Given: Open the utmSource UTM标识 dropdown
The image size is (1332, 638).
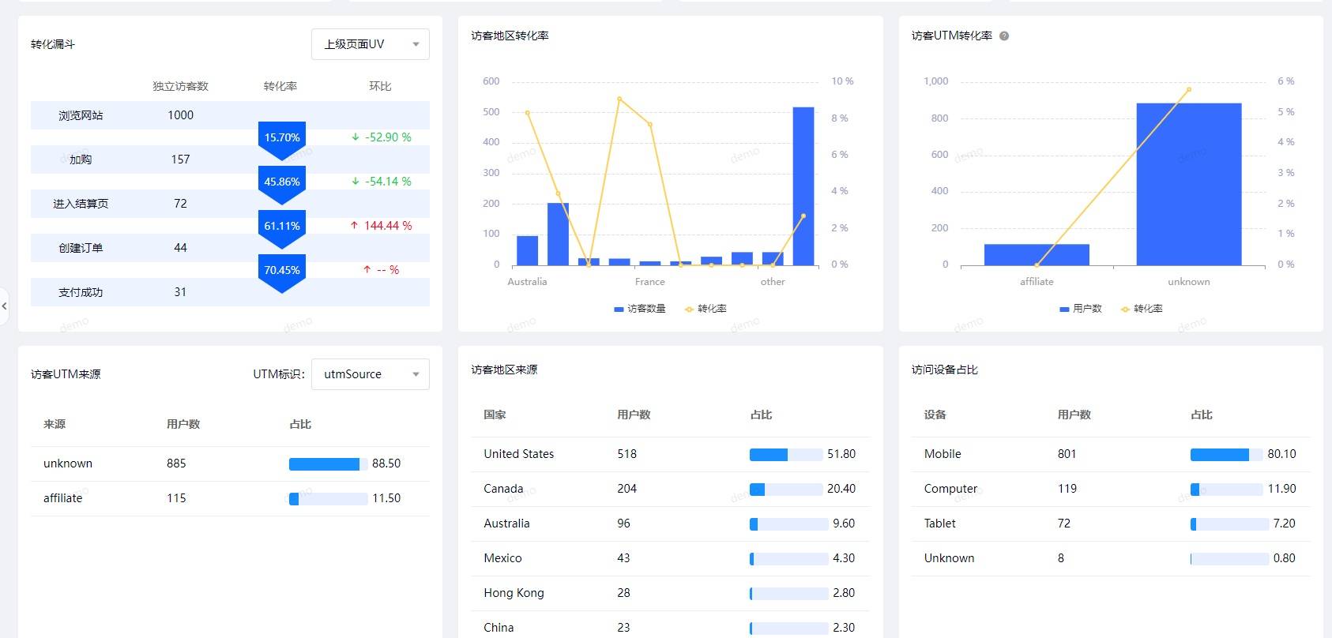Looking at the screenshot, I should 371,374.
